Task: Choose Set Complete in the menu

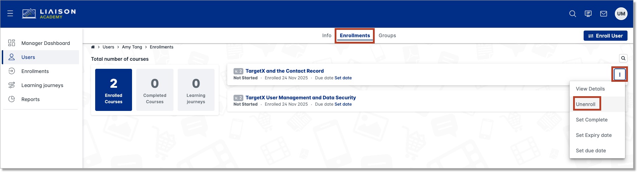Action: [x=592, y=120]
